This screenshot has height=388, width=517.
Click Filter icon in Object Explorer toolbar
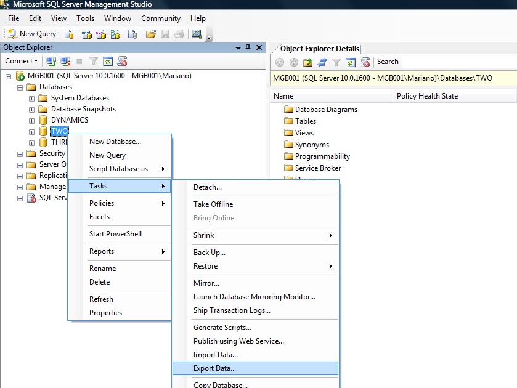point(94,62)
